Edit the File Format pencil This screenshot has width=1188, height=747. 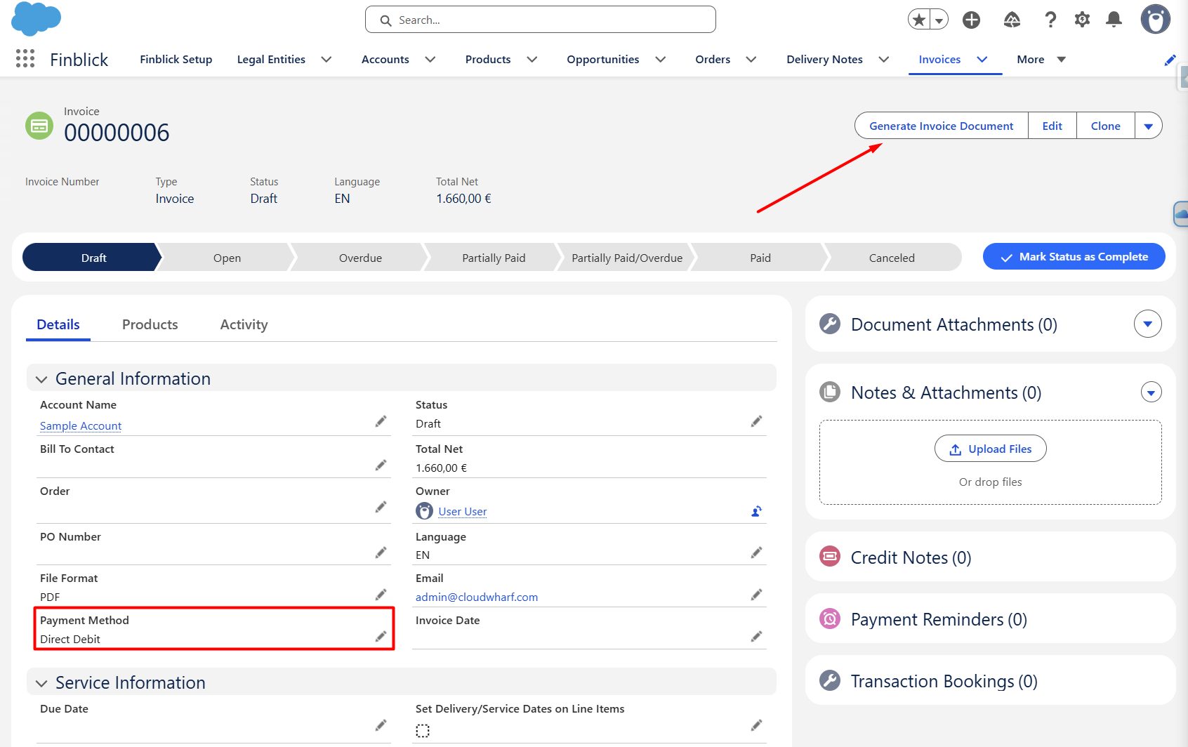(381, 595)
